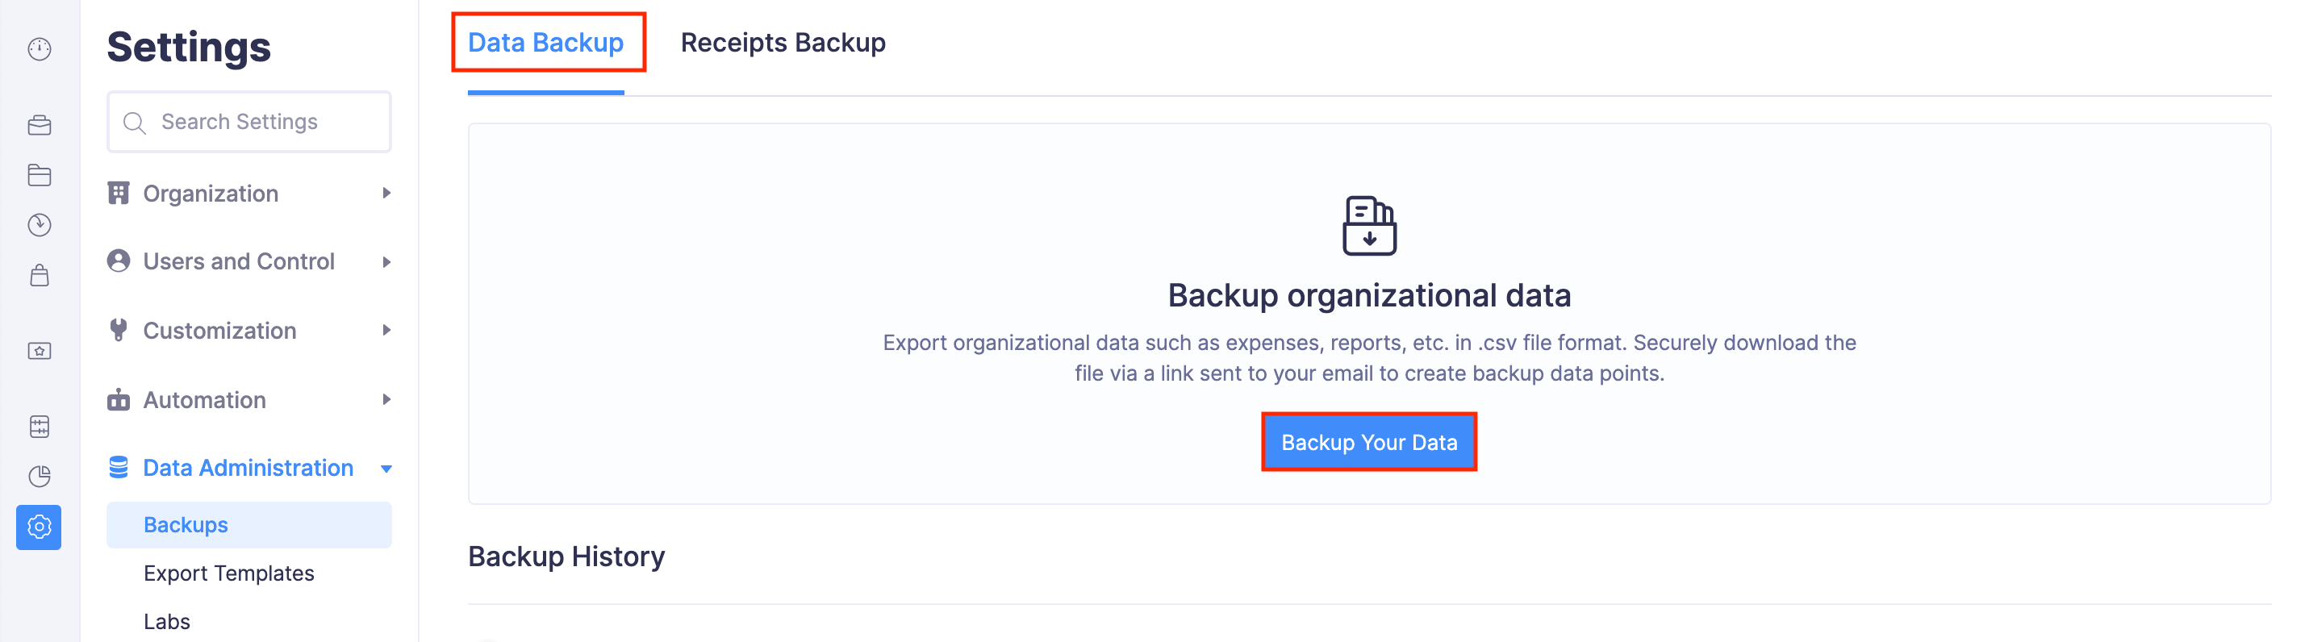Collapse the Data Administration section

(386, 467)
